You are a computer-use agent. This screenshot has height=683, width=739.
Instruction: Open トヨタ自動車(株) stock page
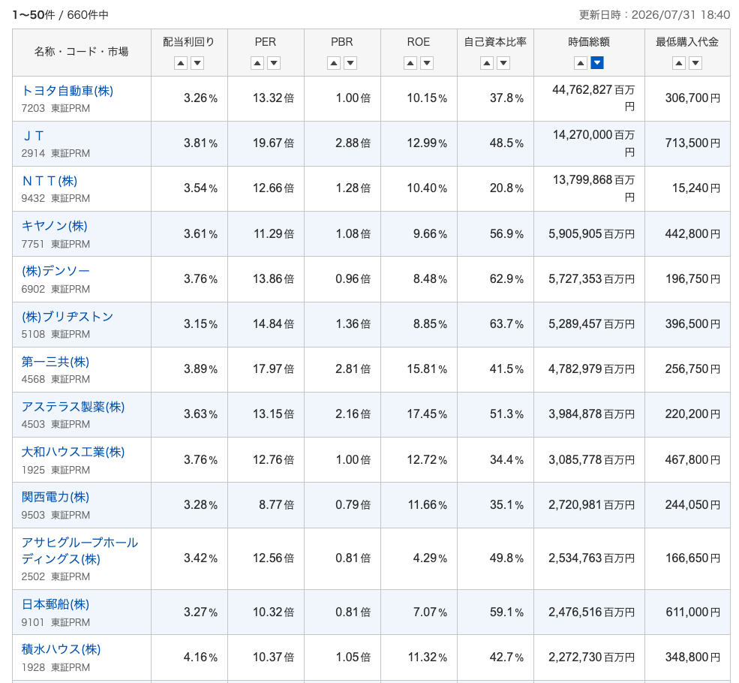pos(68,91)
